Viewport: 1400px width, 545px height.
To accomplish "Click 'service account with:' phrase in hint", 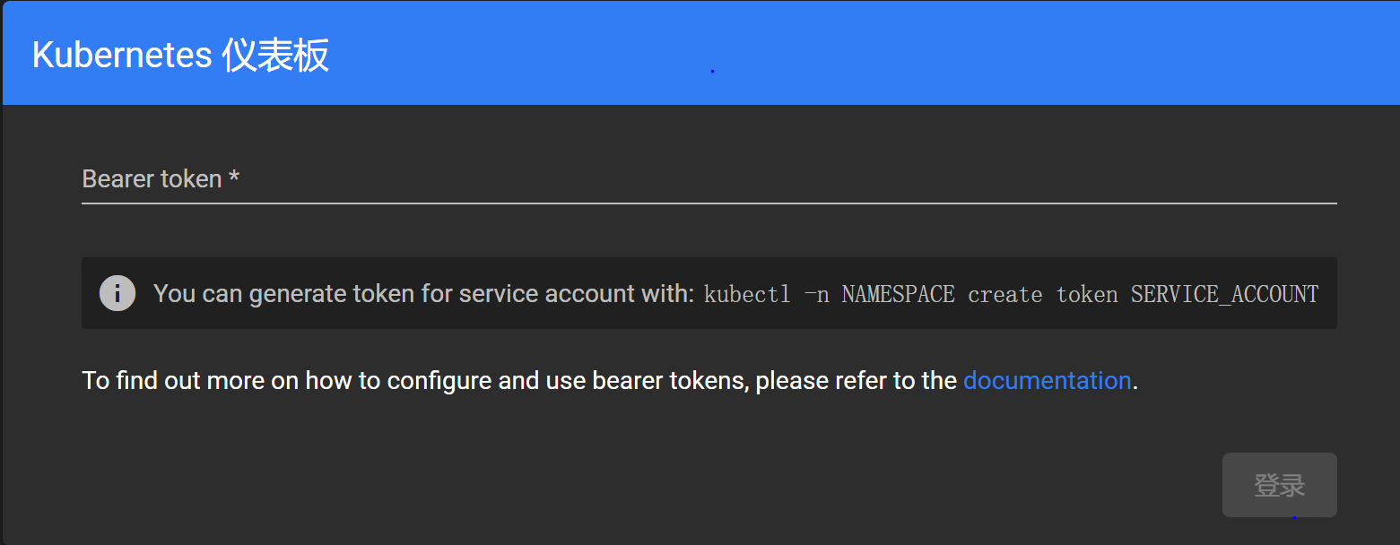I will coord(577,293).
